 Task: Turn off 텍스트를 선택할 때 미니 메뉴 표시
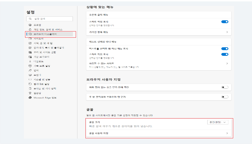(225, 49)
